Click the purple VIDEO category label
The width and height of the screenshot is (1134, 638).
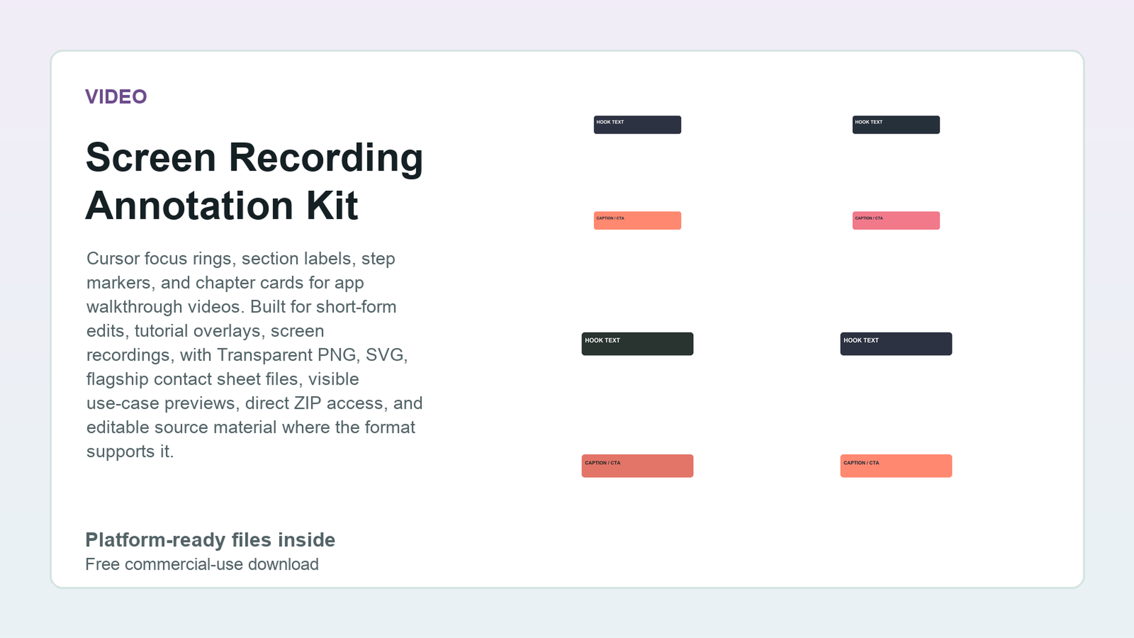(x=116, y=97)
